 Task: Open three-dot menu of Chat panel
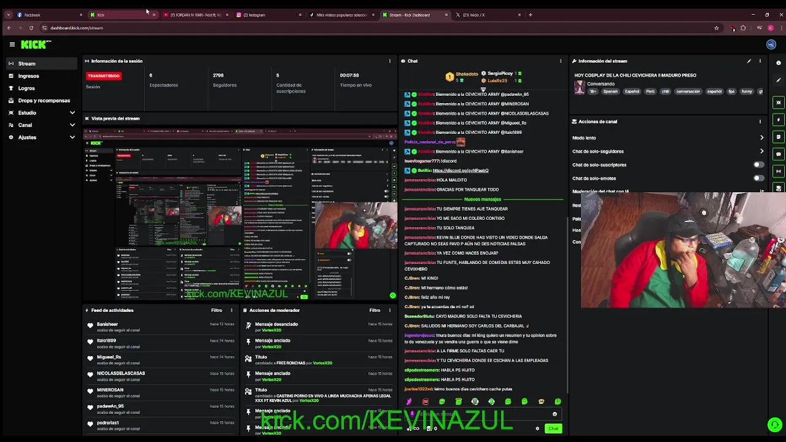560,61
